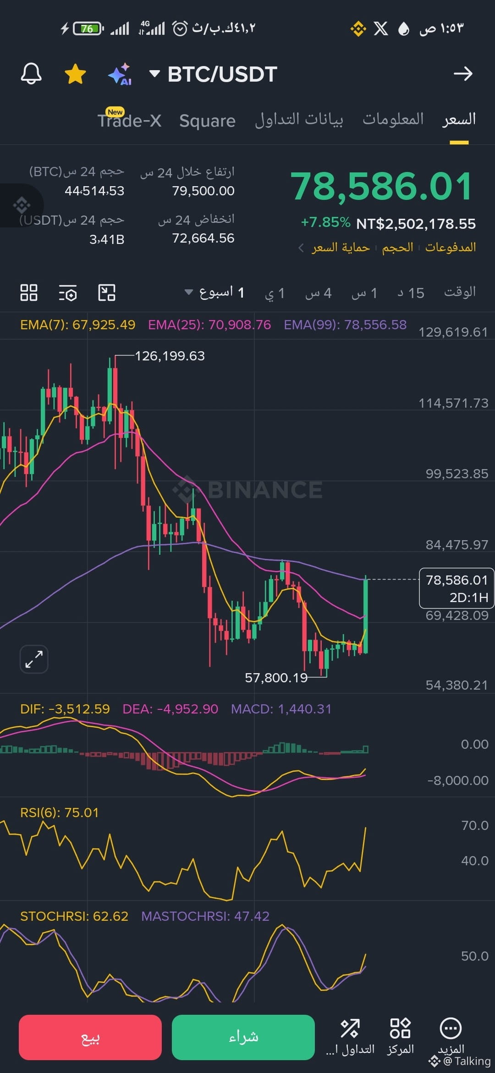Image resolution: width=495 pixels, height=1073 pixels.
Task: Tap the 24h high value 79,500.00
Action: (x=203, y=191)
